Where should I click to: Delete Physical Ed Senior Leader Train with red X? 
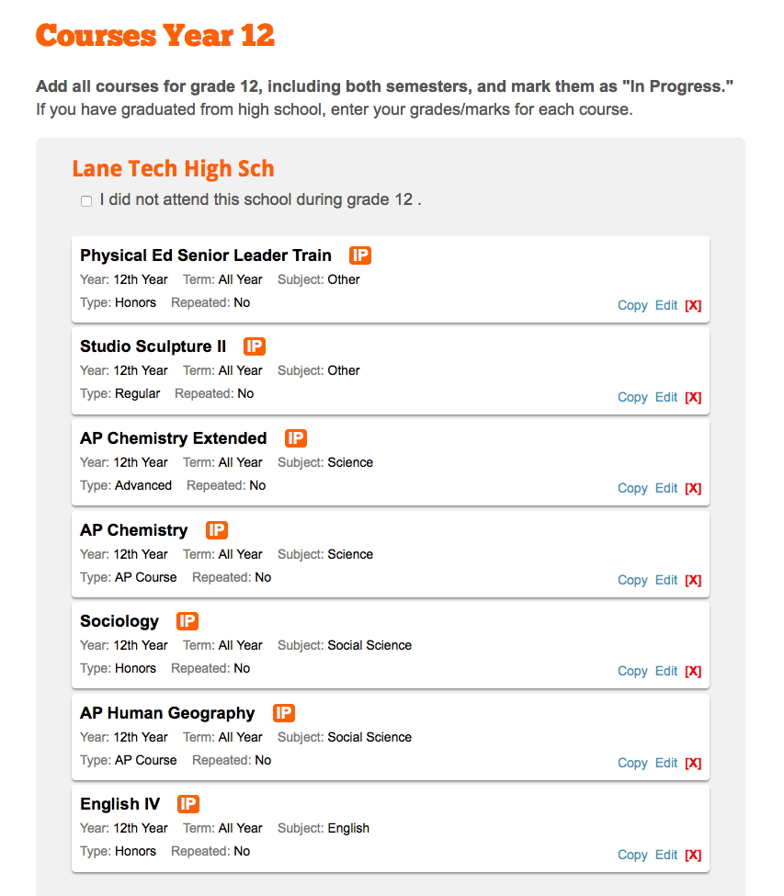pos(693,306)
